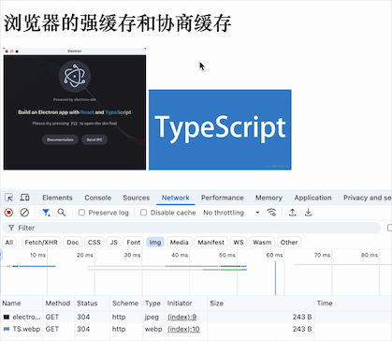Filter by JS requests

pos(114,243)
